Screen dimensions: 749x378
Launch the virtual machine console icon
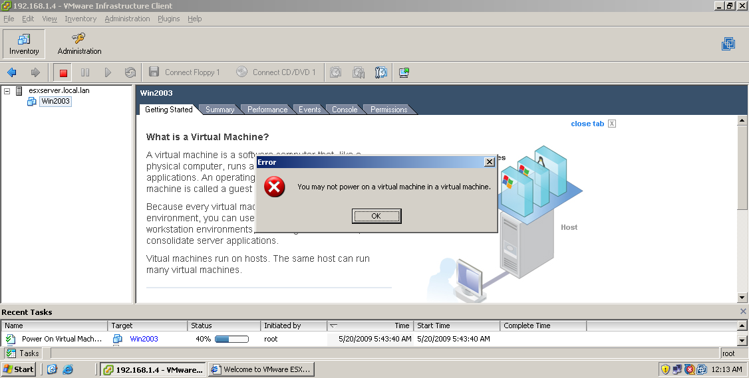(x=404, y=72)
